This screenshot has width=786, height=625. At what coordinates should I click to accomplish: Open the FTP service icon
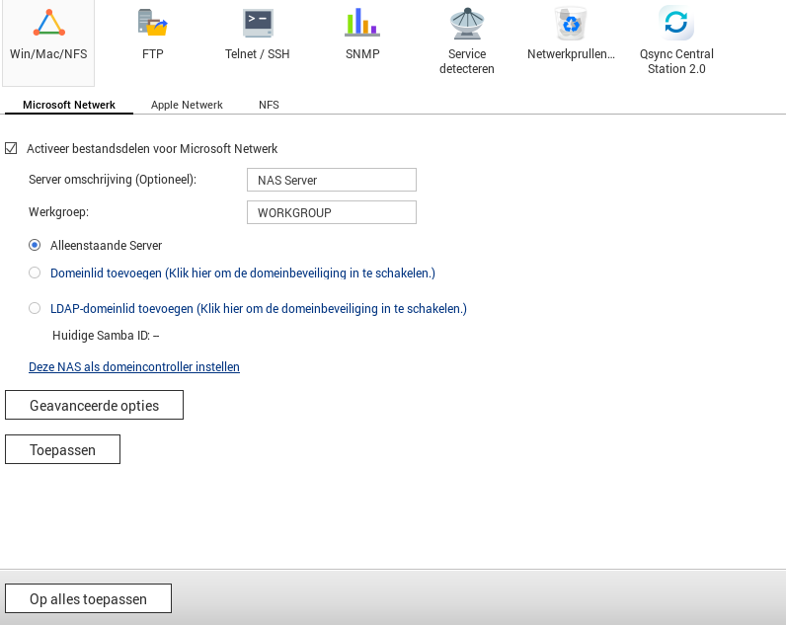pyautogui.click(x=152, y=24)
